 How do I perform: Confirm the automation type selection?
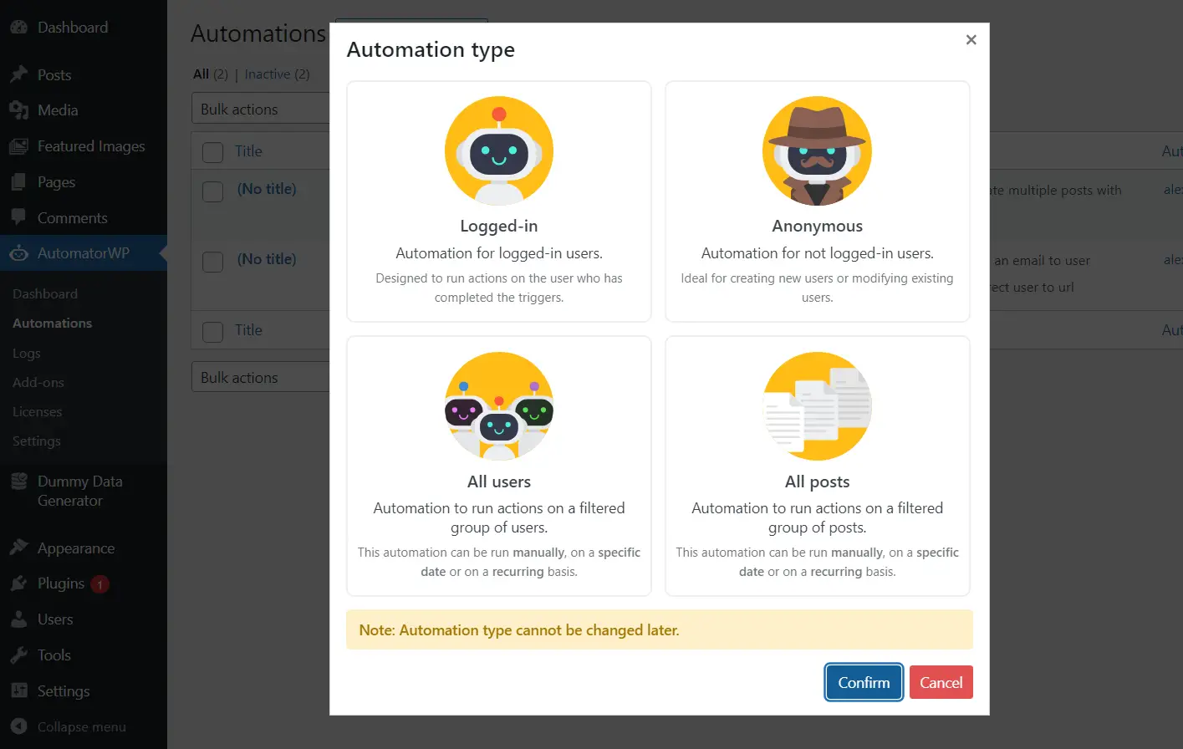(x=864, y=682)
